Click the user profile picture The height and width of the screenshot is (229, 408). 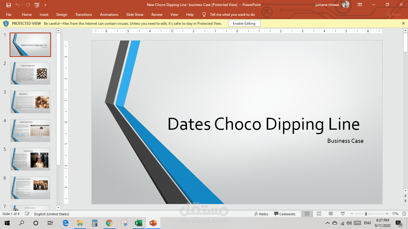346,5
